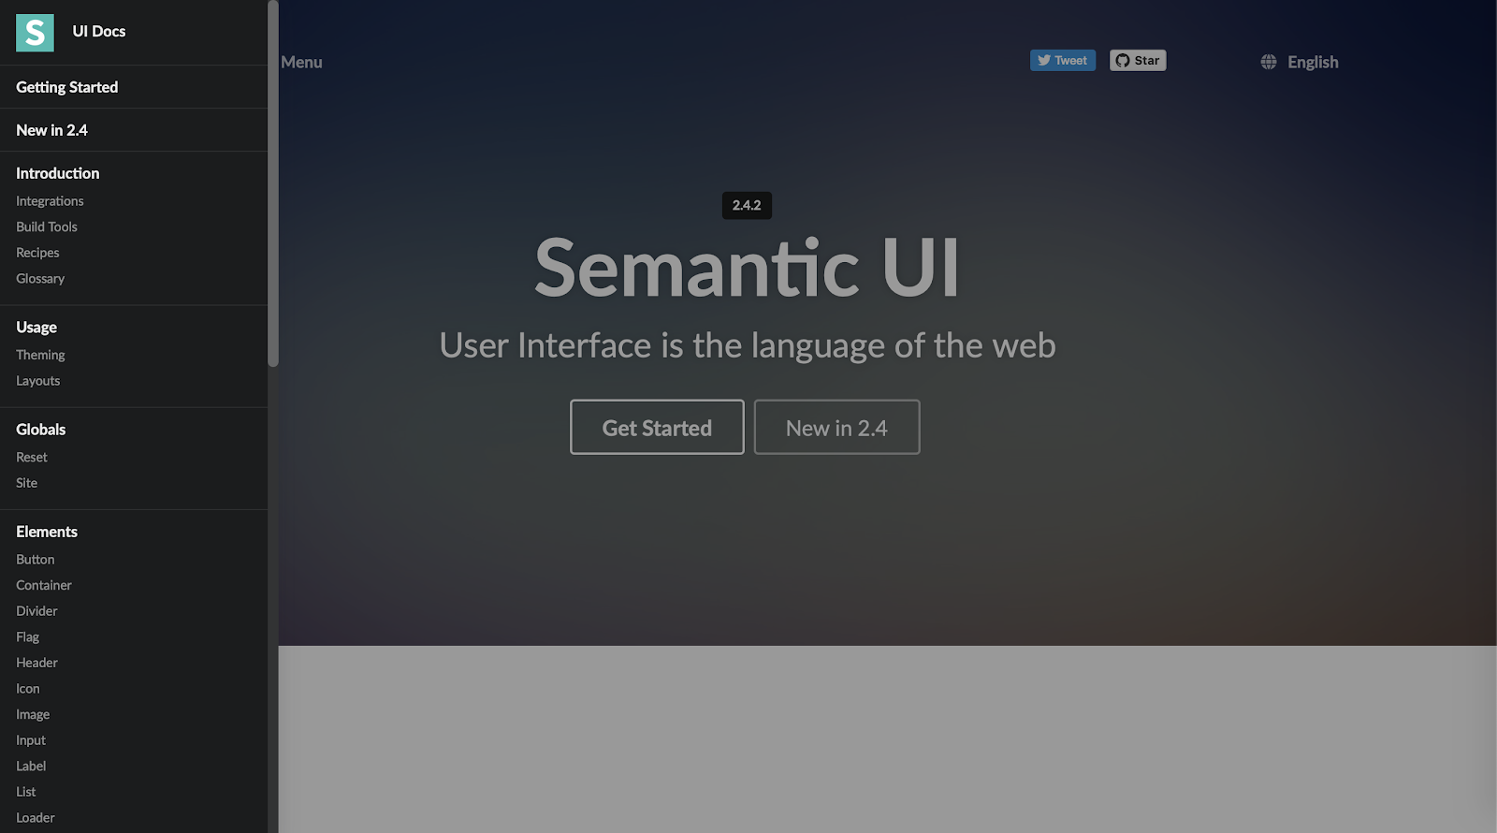Image resolution: width=1497 pixels, height=833 pixels.
Task: Open the English language dropdown
Action: 1301,62
